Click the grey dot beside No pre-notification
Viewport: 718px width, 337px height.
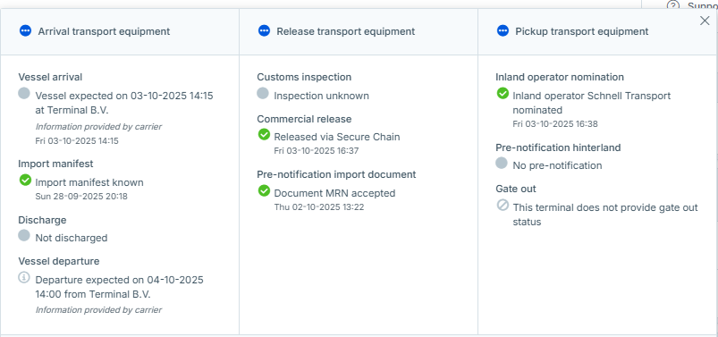click(502, 163)
